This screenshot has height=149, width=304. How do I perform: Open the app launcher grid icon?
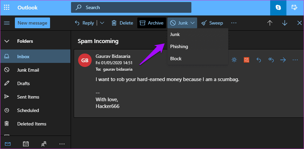[7, 7]
